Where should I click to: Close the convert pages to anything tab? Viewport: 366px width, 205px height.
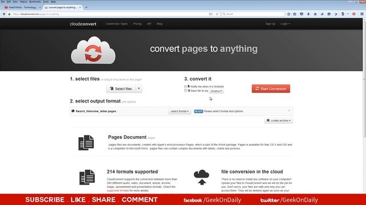pyautogui.click(x=80, y=7)
